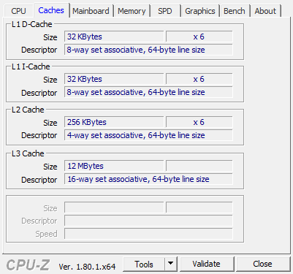The height and width of the screenshot is (274, 293).
Task: Click the L1 D-Cache size field
Action: (114, 37)
